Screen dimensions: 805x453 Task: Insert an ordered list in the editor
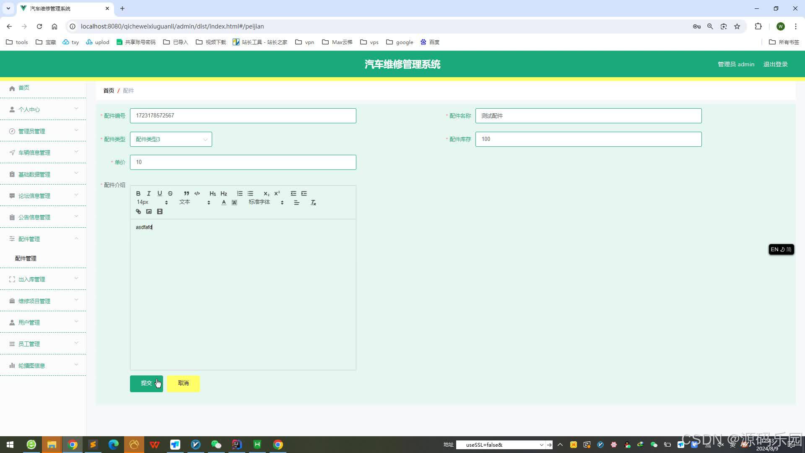click(239, 193)
